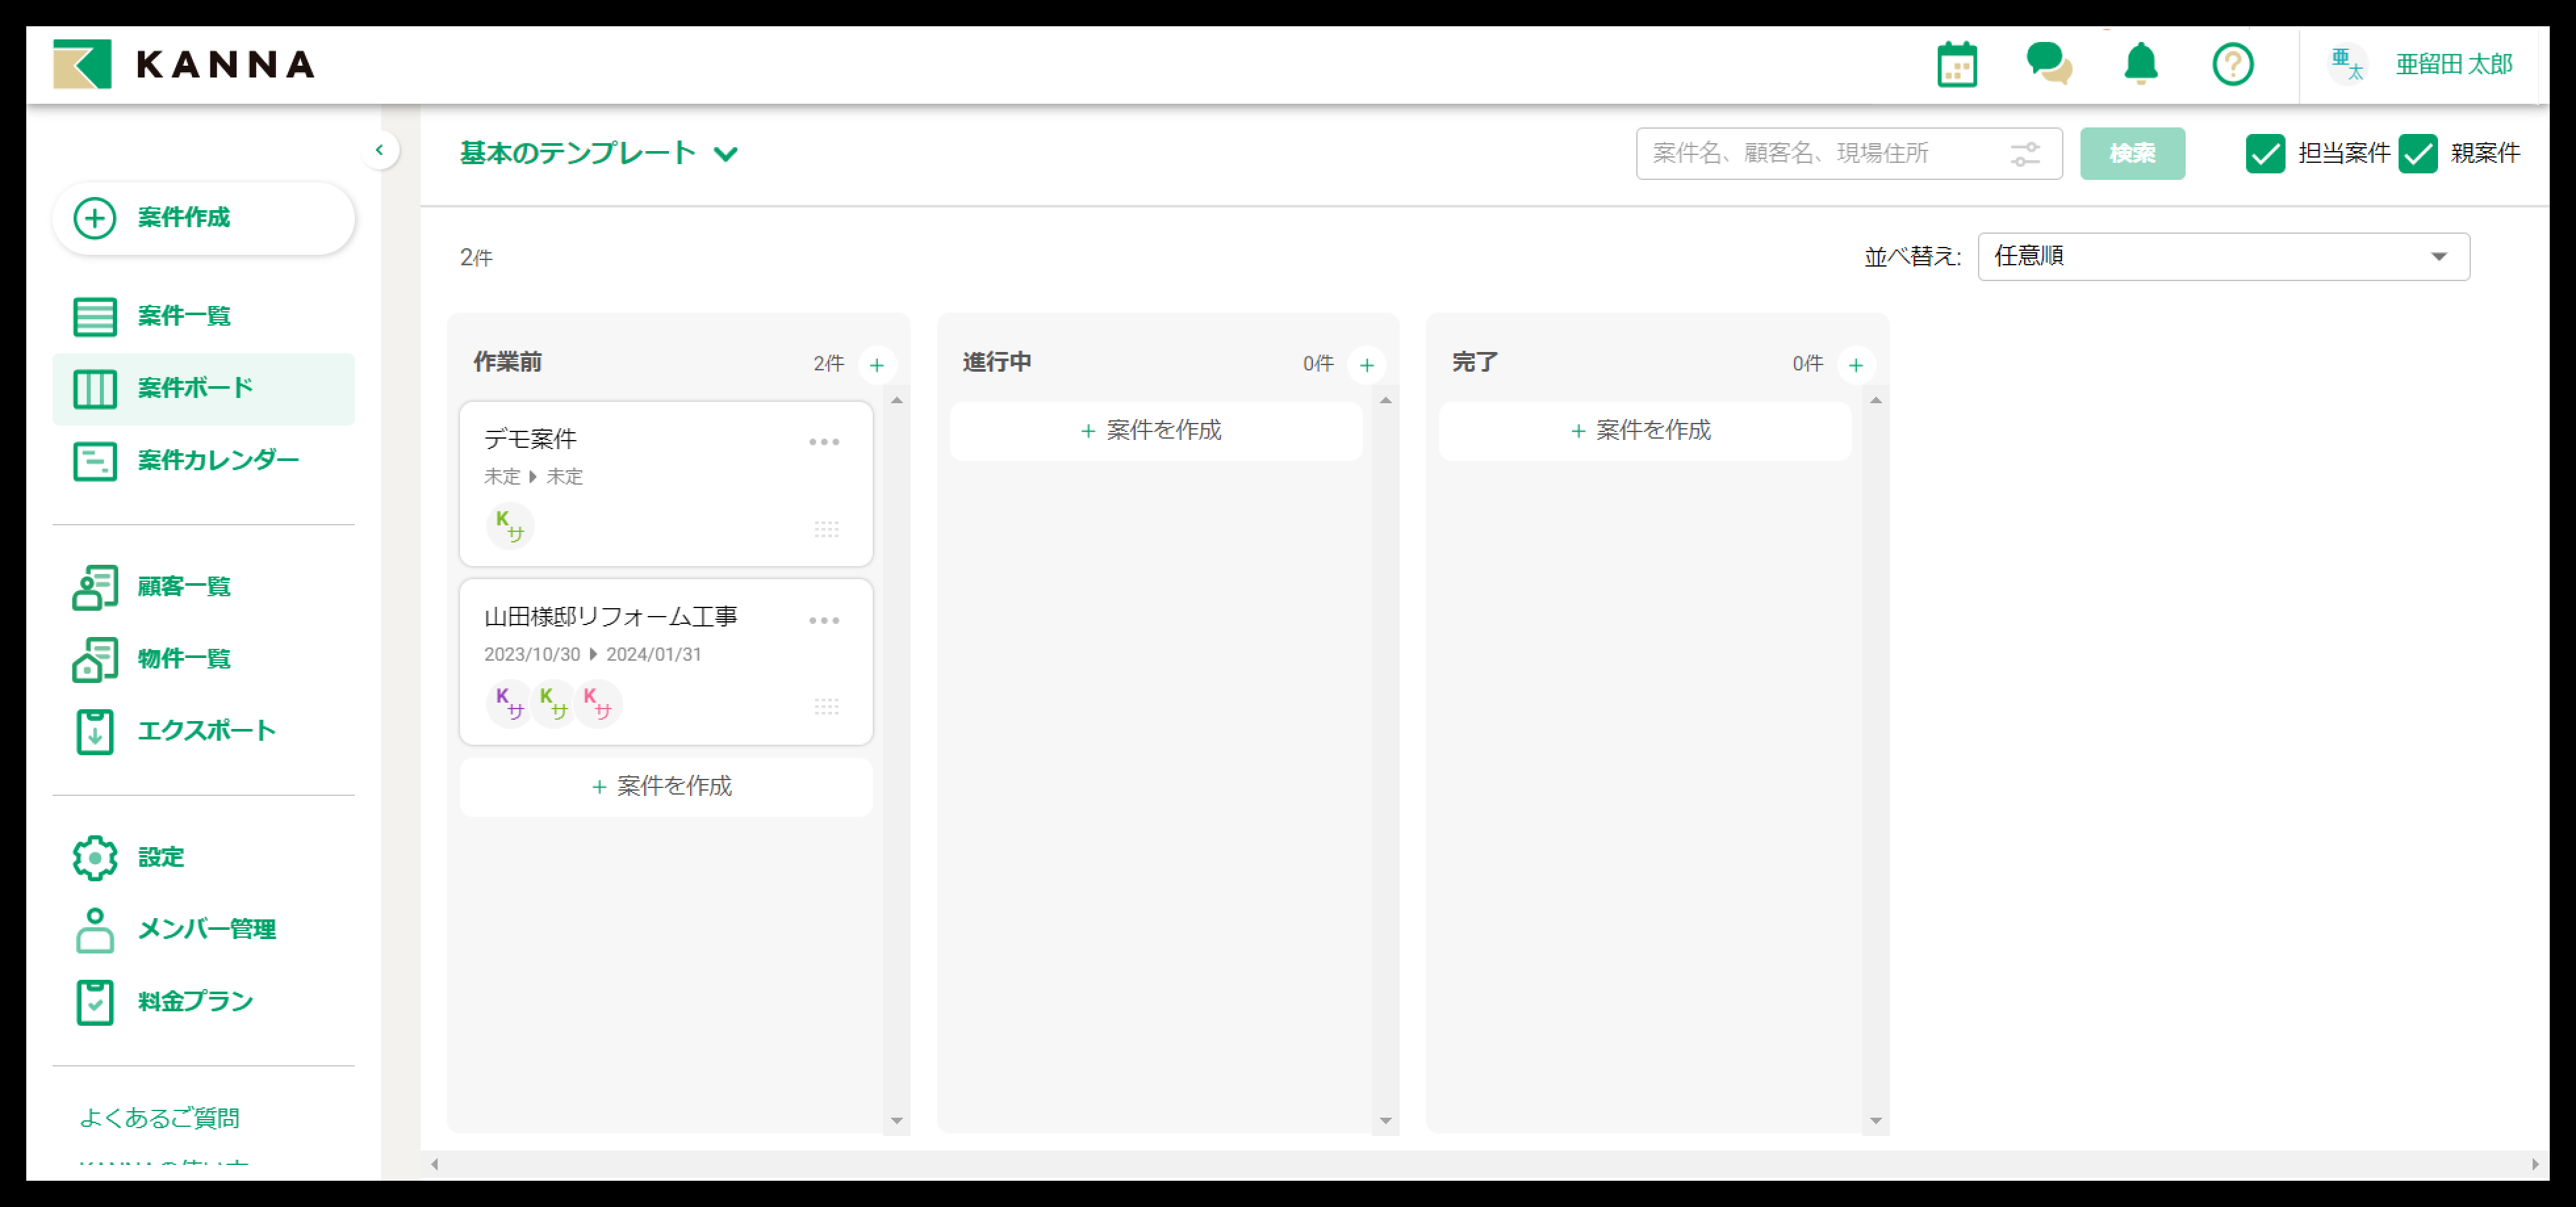This screenshot has height=1207, width=2576.
Task: Click the notification bell icon
Action: 2140,65
